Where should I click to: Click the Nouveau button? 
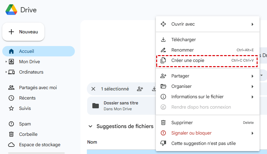[23, 32]
